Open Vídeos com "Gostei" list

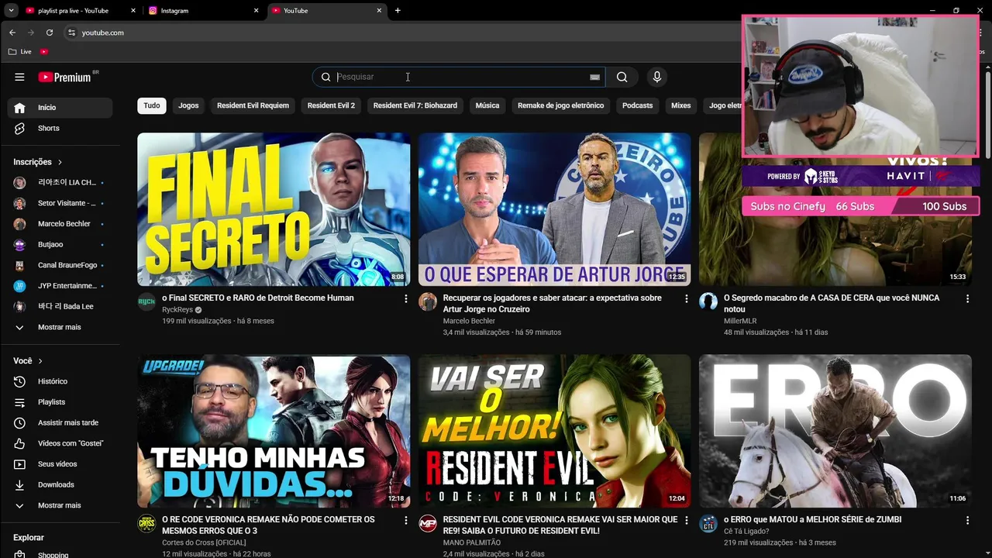pyautogui.click(x=60, y=443)
